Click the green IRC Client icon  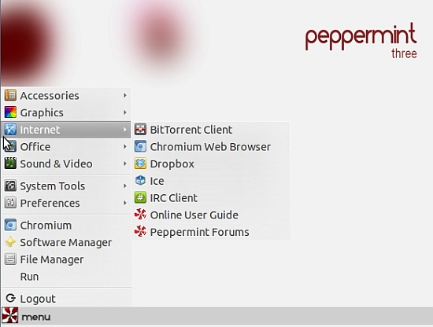140,197
